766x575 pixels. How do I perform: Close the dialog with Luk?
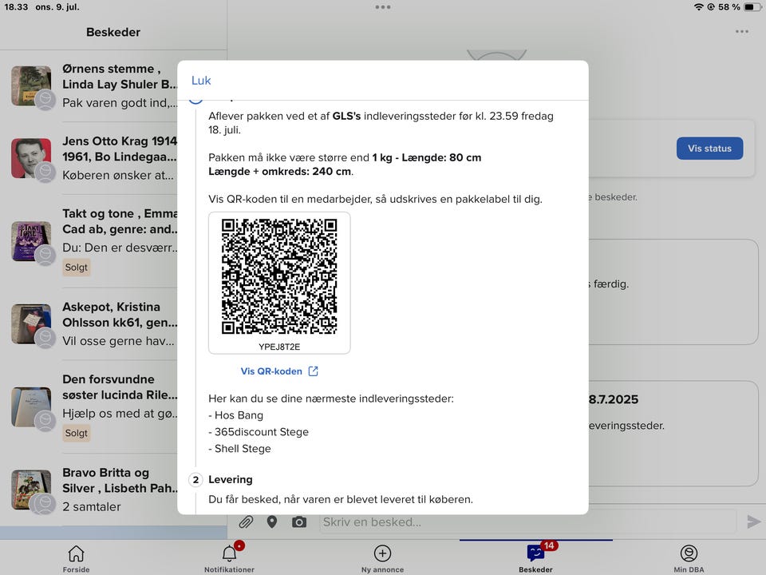click(x=201, y=81)
